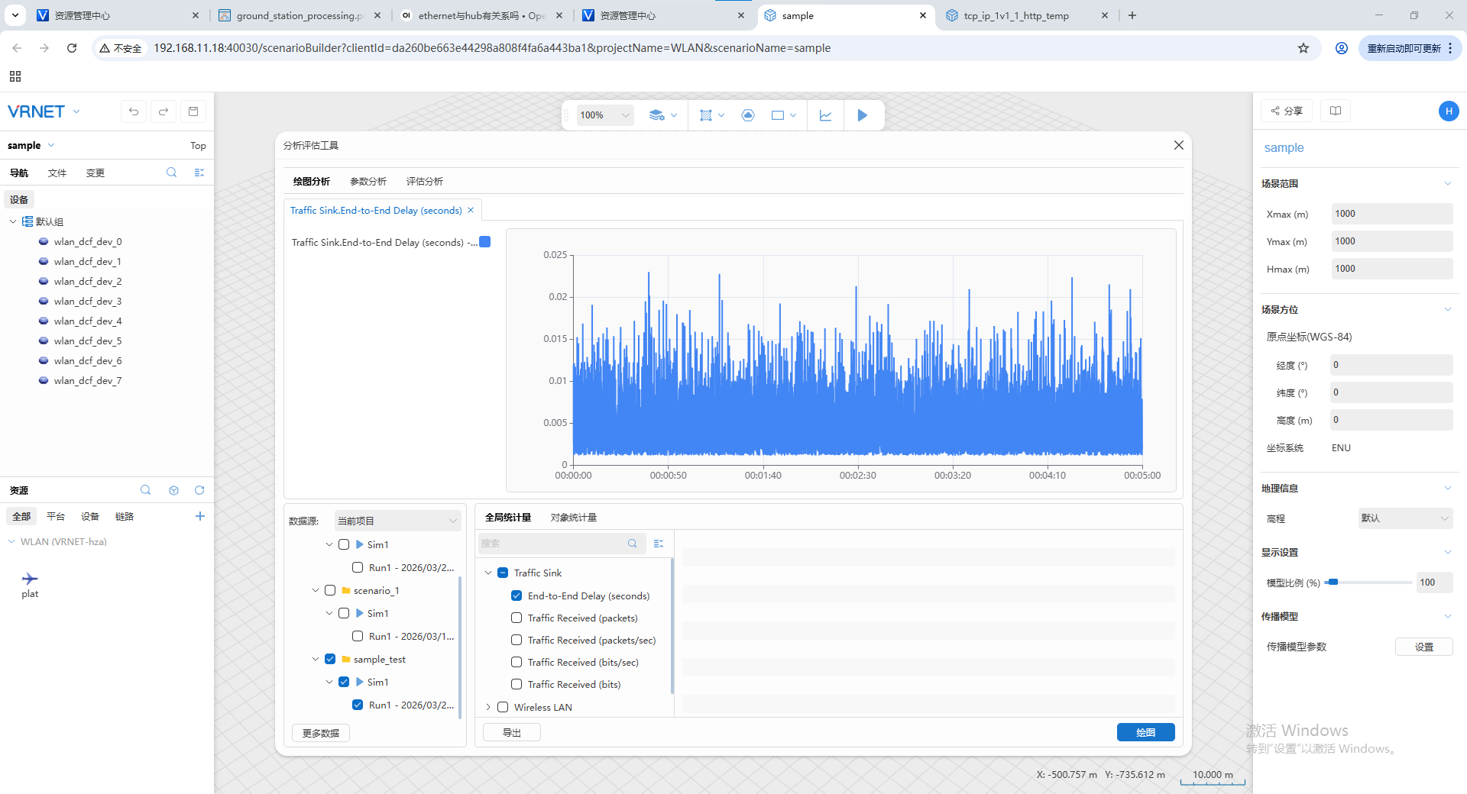Click the redo arrow icon
The width and height of the screenshot is (1467, 794).
(x=164, y=111)
